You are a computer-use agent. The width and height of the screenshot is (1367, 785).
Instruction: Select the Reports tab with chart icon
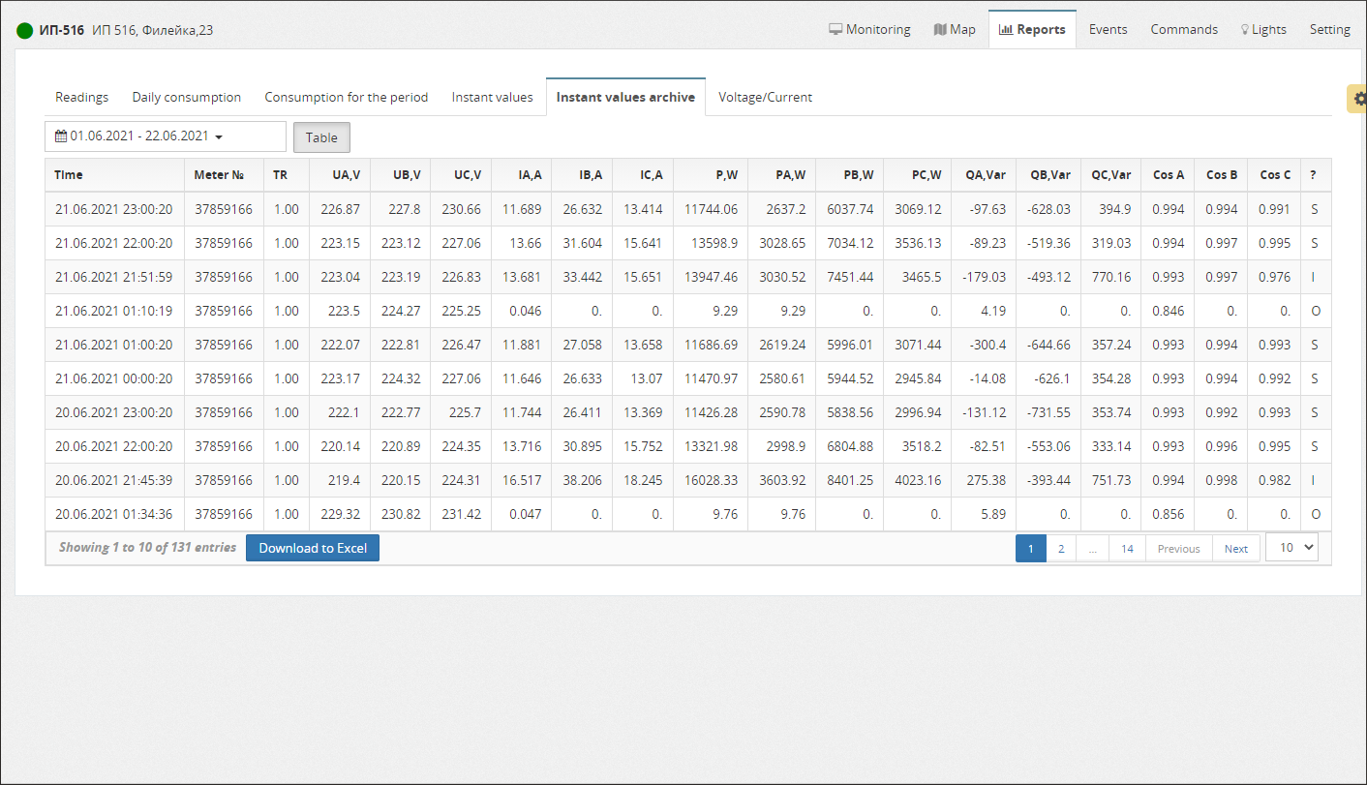(x=1032, y=29)
